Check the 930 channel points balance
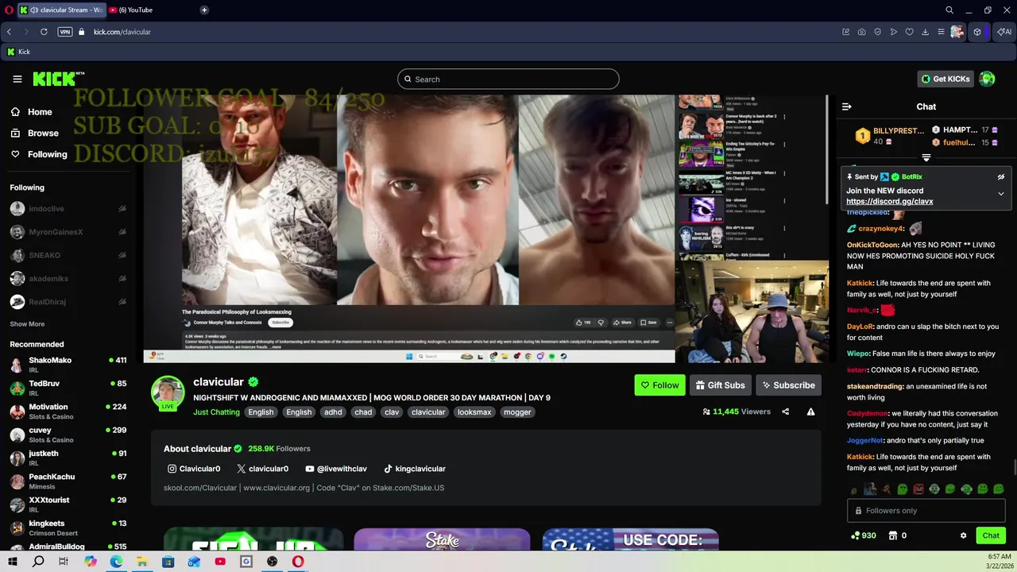This screenshot has width=1017, height=572. (x=863, y=535)
